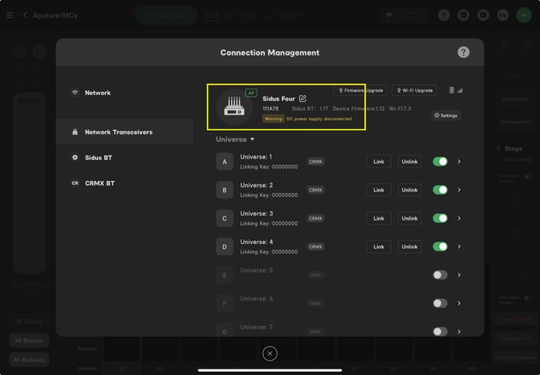Disable the Universe 3 toggle

tap(440, 218)
